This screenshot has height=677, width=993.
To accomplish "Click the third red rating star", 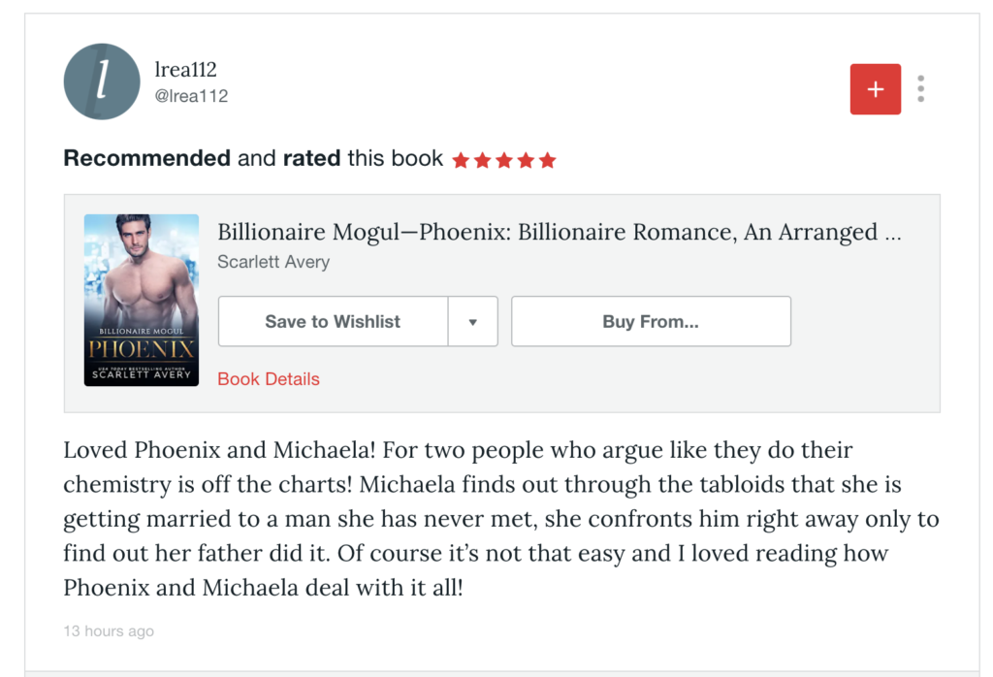I will [504, 160].
